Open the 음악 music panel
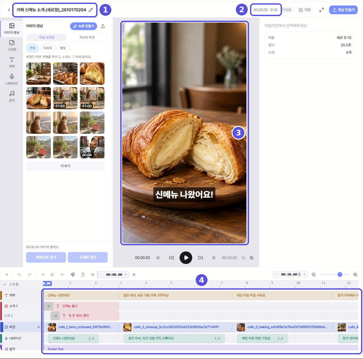 pyautogui.click(x=12, y=96)
